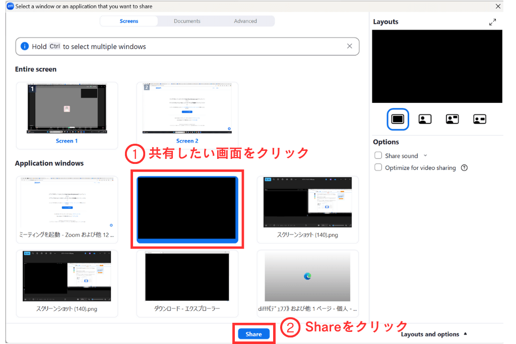This screenshot has width=516, height=344.
Task: Choose the fourth side-by-side layout icon
Action: pos(479,119)
